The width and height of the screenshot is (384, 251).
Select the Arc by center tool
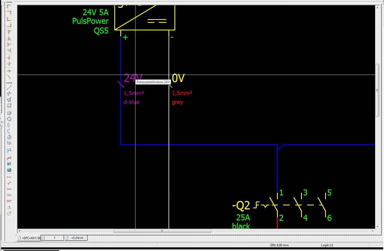(x=9, y=125)
